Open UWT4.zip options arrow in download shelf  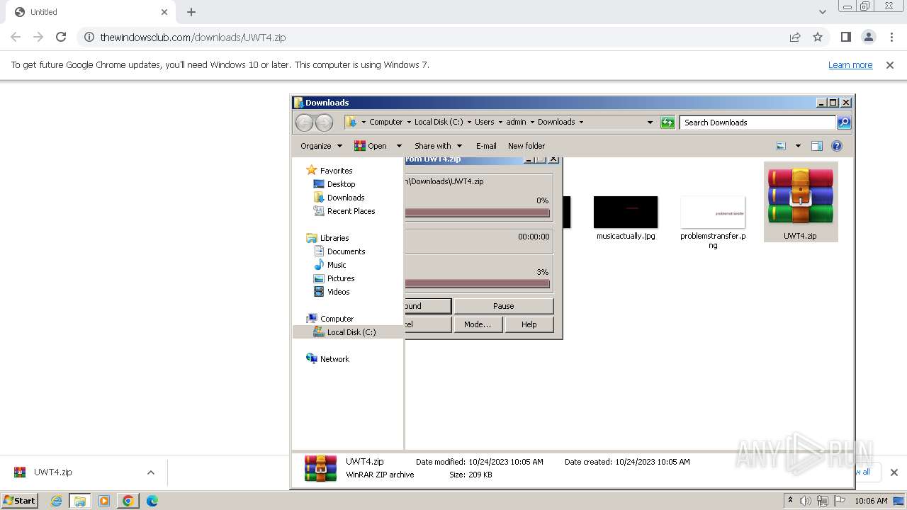[x=150, y=472]
